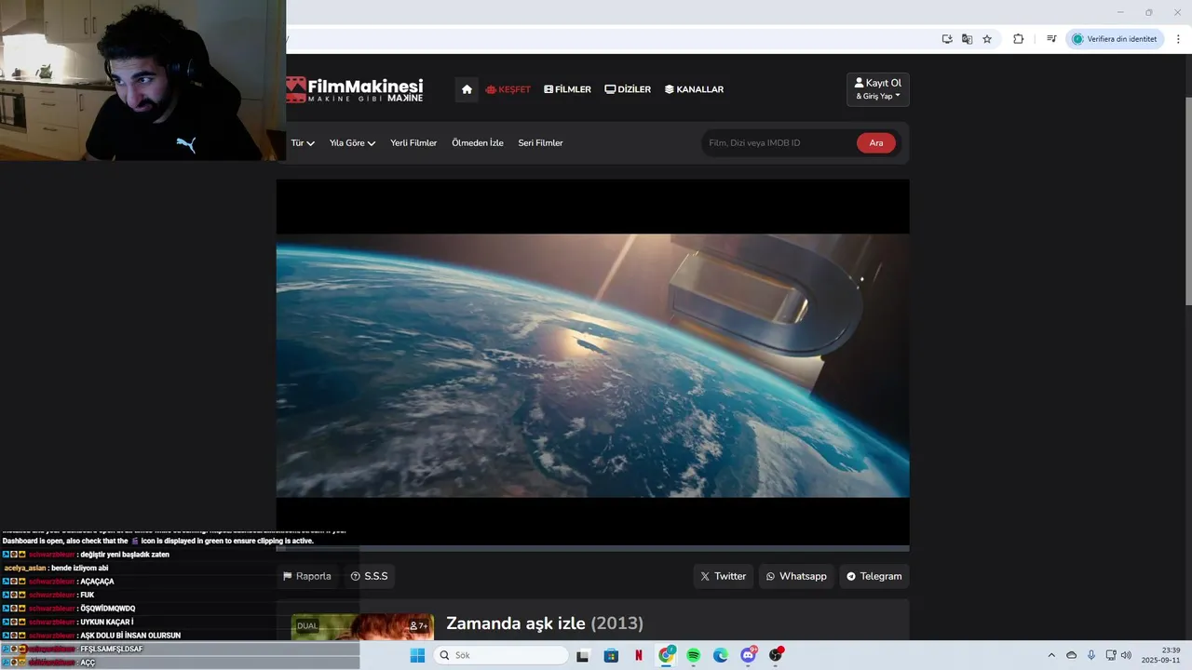Screen dimensions: 1192x670
Task: Open the FİLMLER menu item
Action: (x=568, y=89)
